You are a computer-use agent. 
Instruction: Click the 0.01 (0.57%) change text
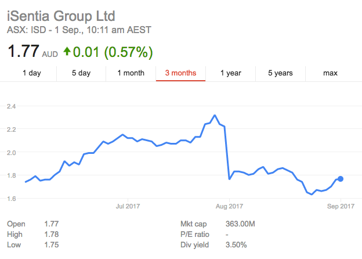113,52
